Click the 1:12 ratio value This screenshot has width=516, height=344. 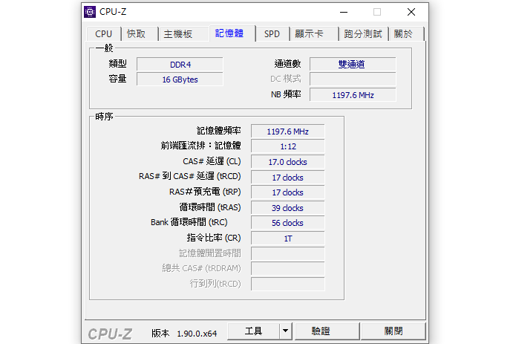pos(287,146)
